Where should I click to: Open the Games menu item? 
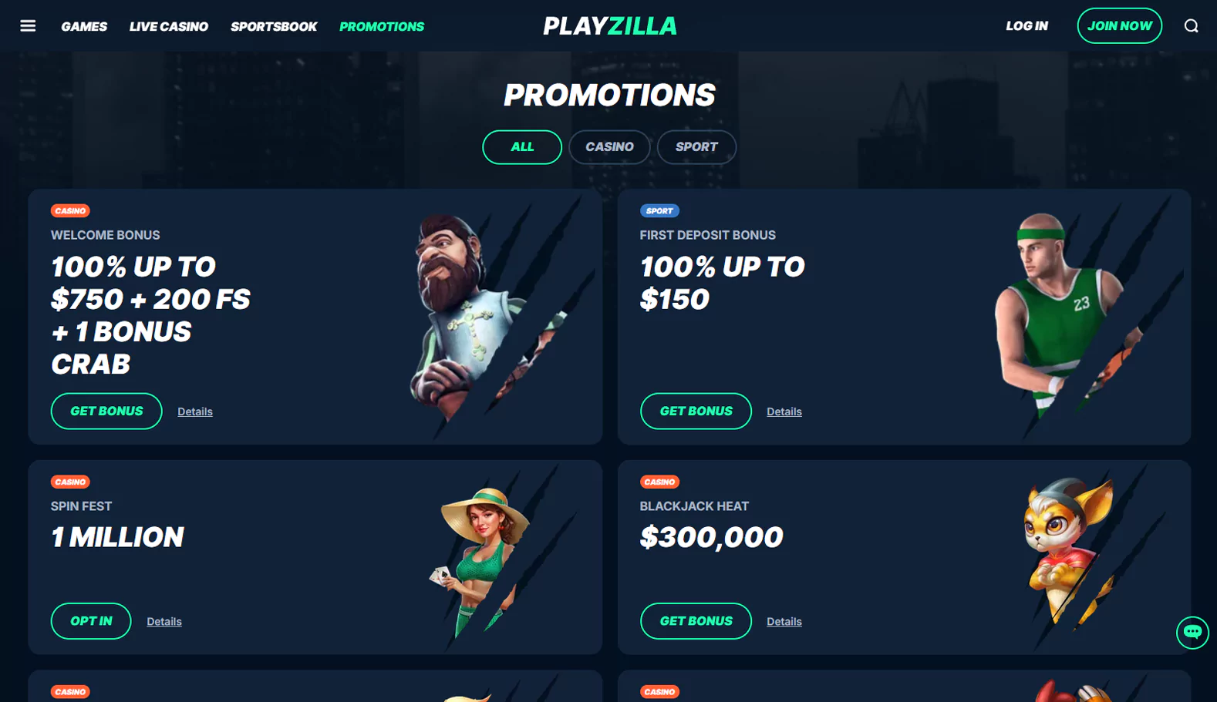[84, 26]
